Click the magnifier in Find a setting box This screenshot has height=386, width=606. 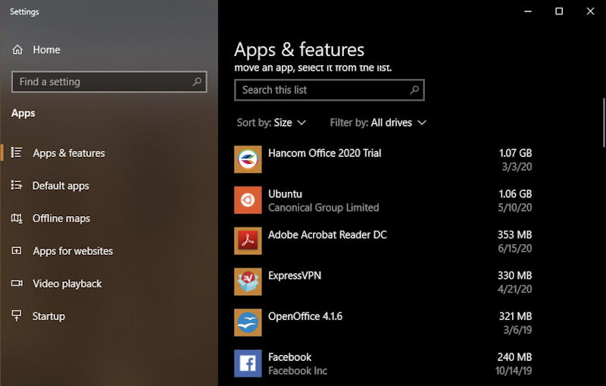pyautogui.click(x=197, y=82)
